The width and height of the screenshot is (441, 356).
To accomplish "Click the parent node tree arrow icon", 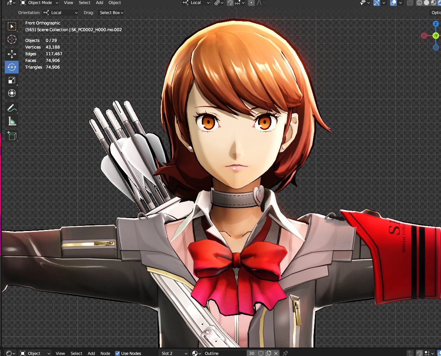I will (x=410, y=353).
